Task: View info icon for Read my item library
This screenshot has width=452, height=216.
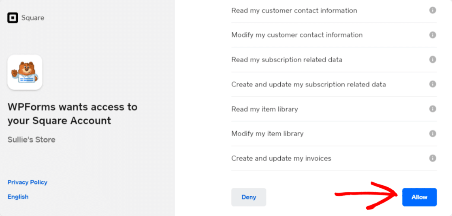Action: [x=433, y=109]
